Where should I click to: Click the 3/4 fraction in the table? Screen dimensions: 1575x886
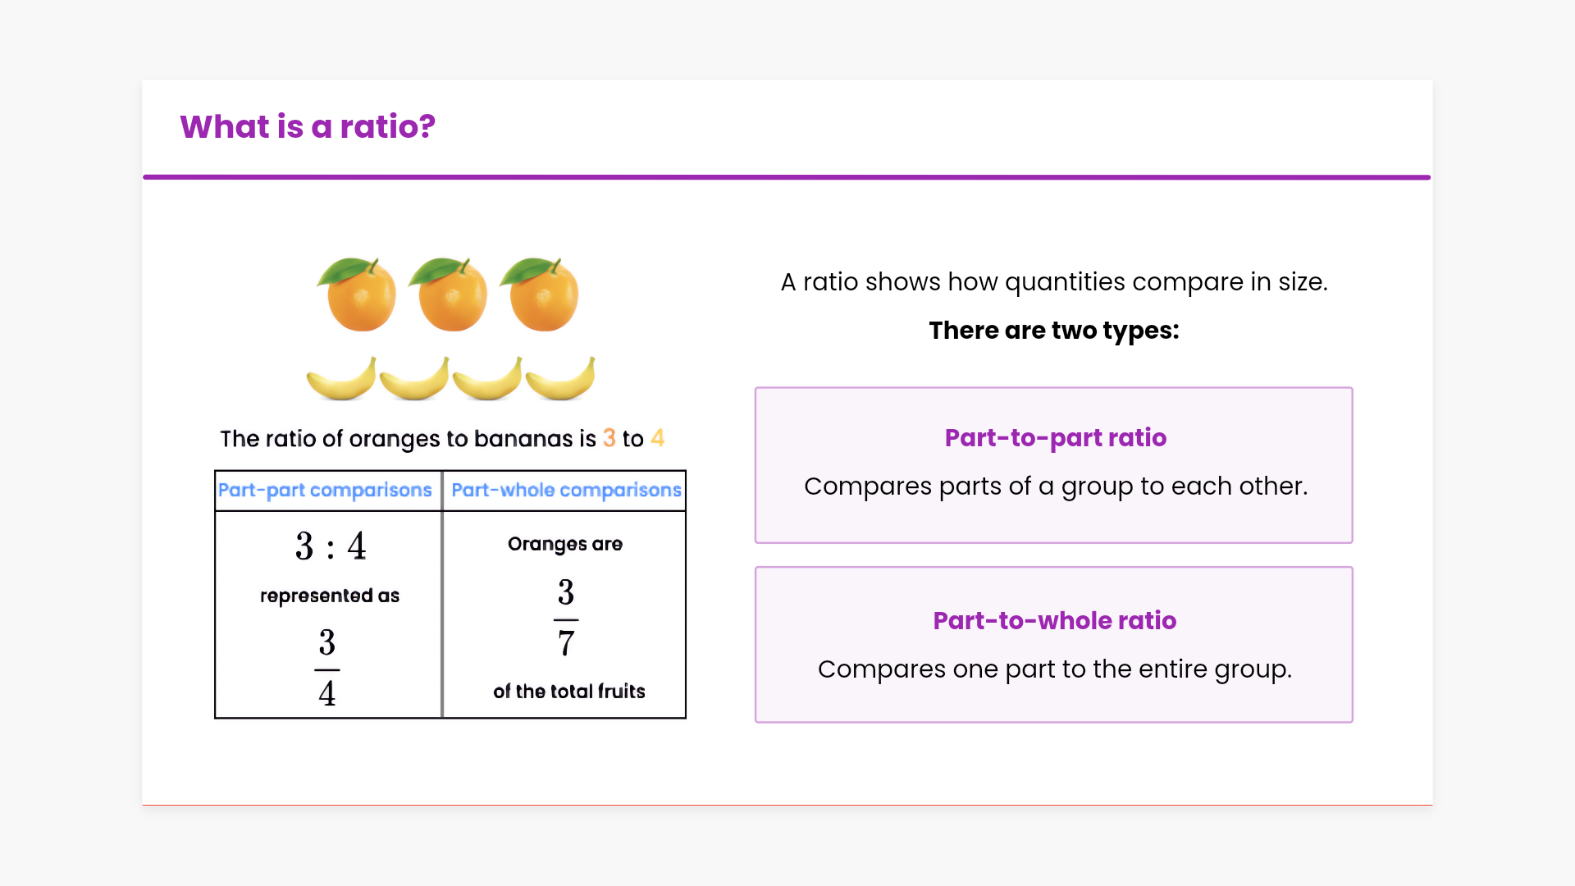tap(327, 668)
